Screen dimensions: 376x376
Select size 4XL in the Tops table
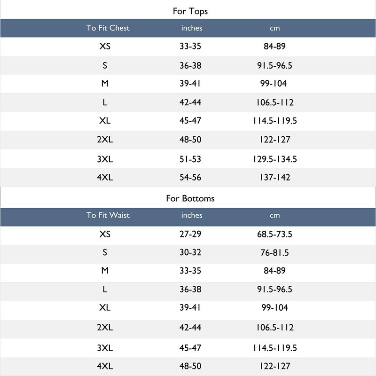pyautogui.click(x=105, y=177)
